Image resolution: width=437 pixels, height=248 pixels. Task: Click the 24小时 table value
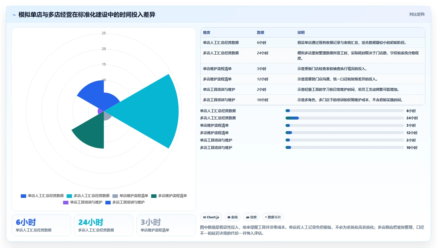point(263,53)
